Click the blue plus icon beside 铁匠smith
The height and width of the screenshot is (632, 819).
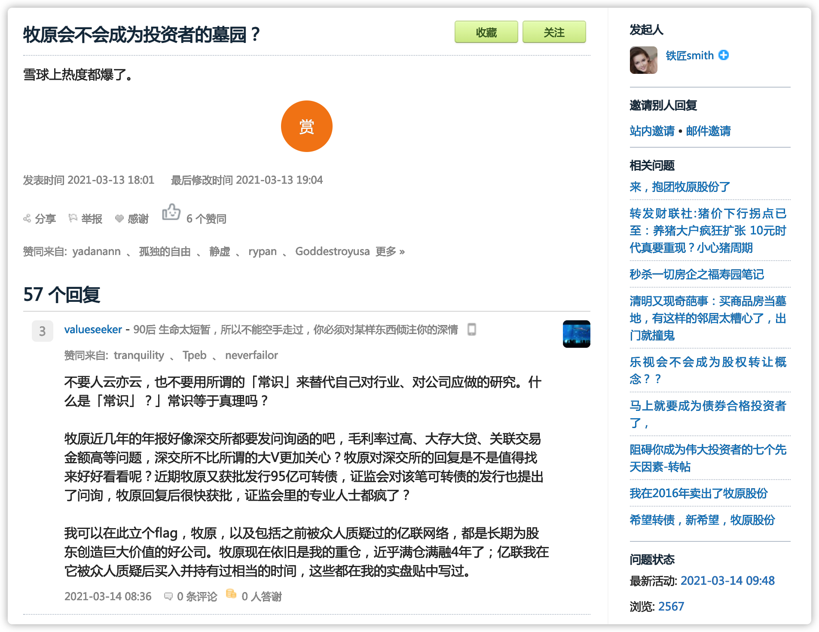(x=724, y=55)
